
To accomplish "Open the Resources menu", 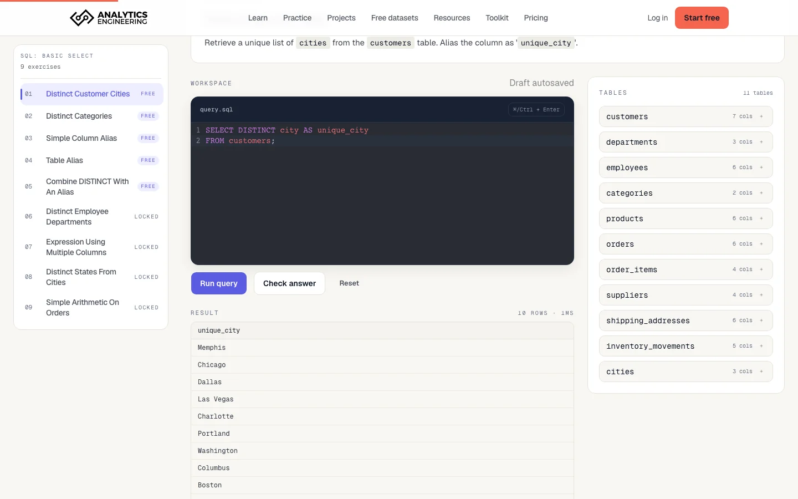I will click(452, 18).
